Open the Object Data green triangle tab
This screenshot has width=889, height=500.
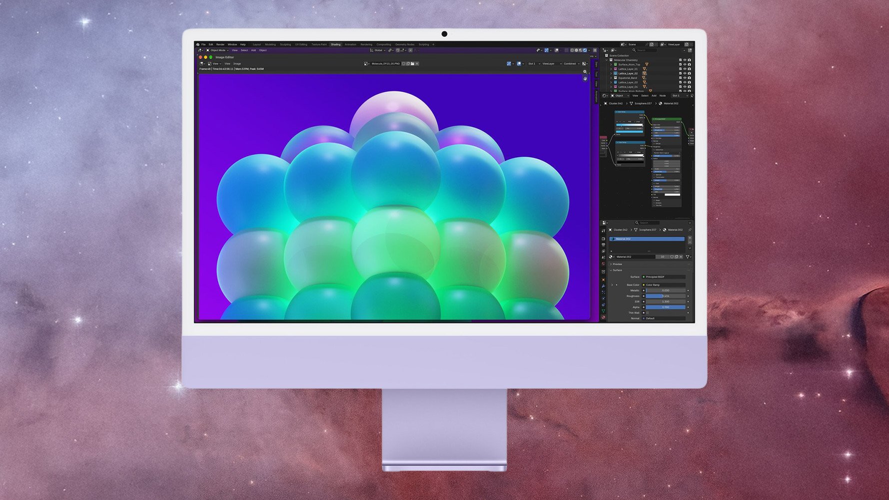coord(603,311)
